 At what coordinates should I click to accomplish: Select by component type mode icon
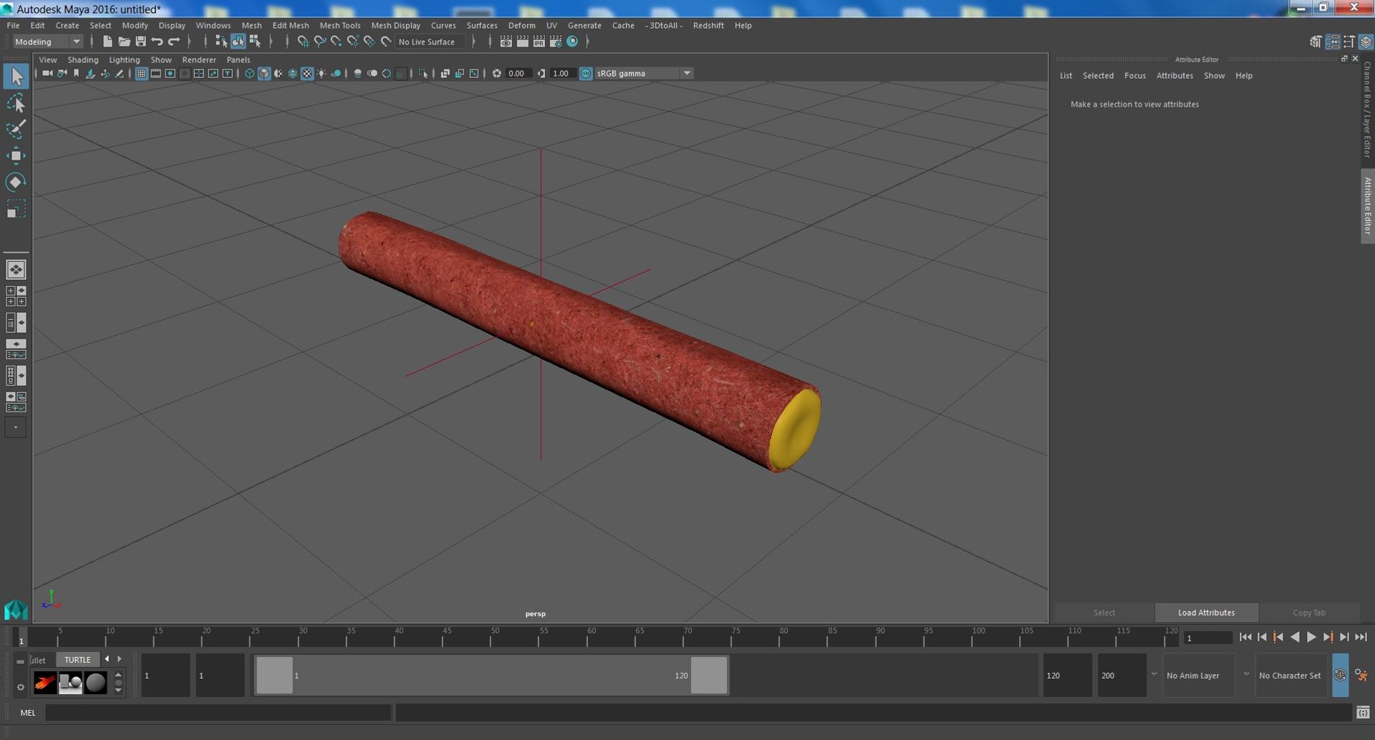[x=255, y=42]
